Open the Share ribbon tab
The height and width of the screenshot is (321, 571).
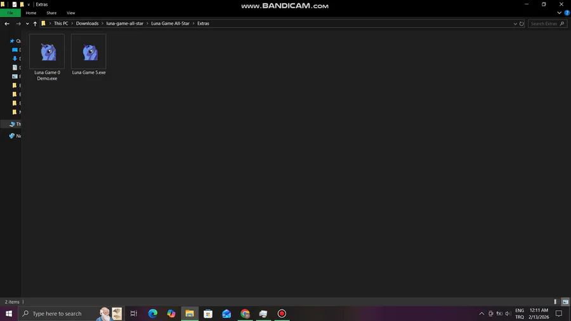[51, 13]
